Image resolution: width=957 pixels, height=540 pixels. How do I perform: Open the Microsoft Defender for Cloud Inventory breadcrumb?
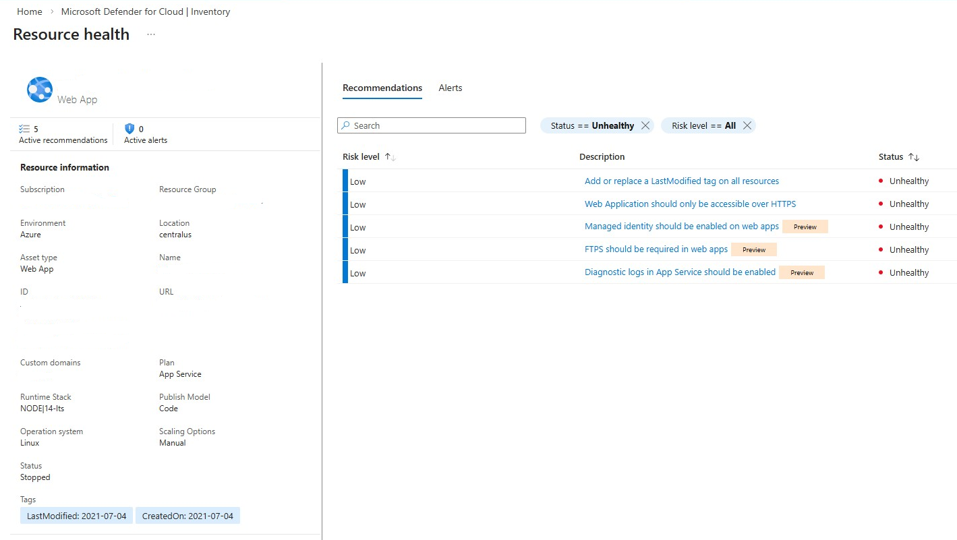pyautogui.click(x=145, y=11)
